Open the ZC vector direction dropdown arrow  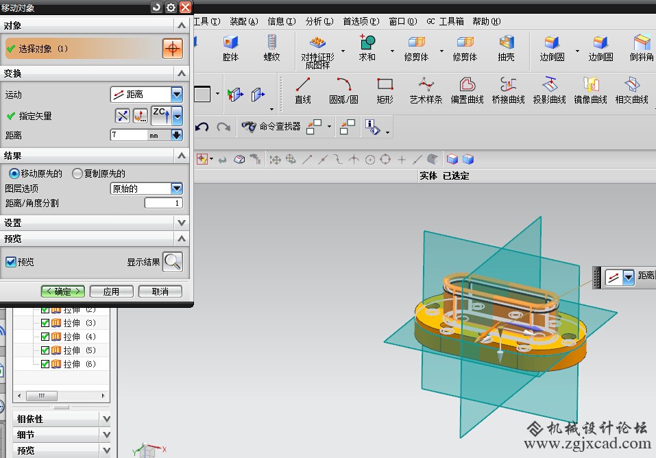pyautogui.click(x=178, y=116)
